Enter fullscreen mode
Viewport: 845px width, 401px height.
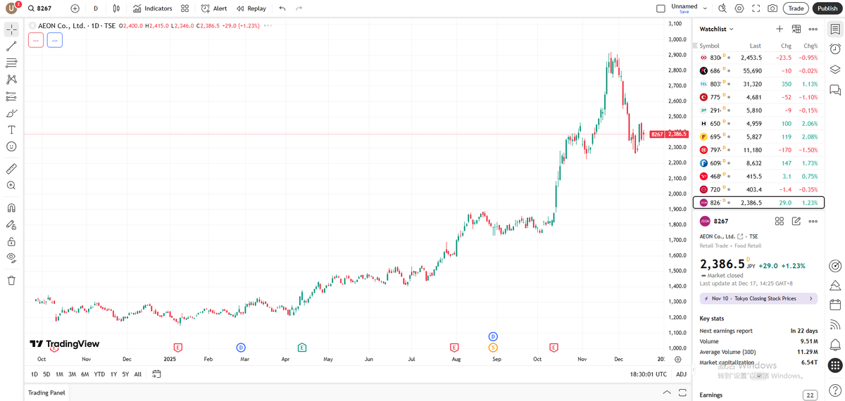[756, 8]
